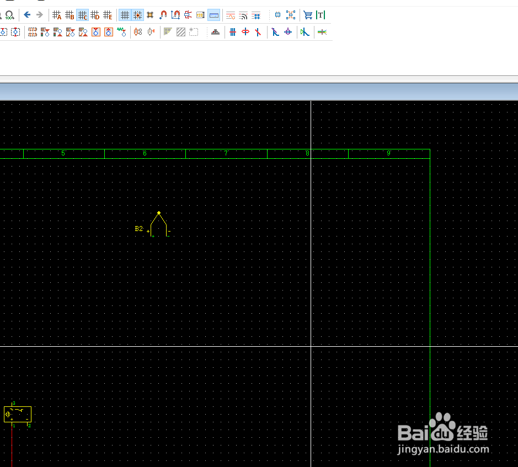Click the purple circle crosshair icon

click(x=288, y=32)
